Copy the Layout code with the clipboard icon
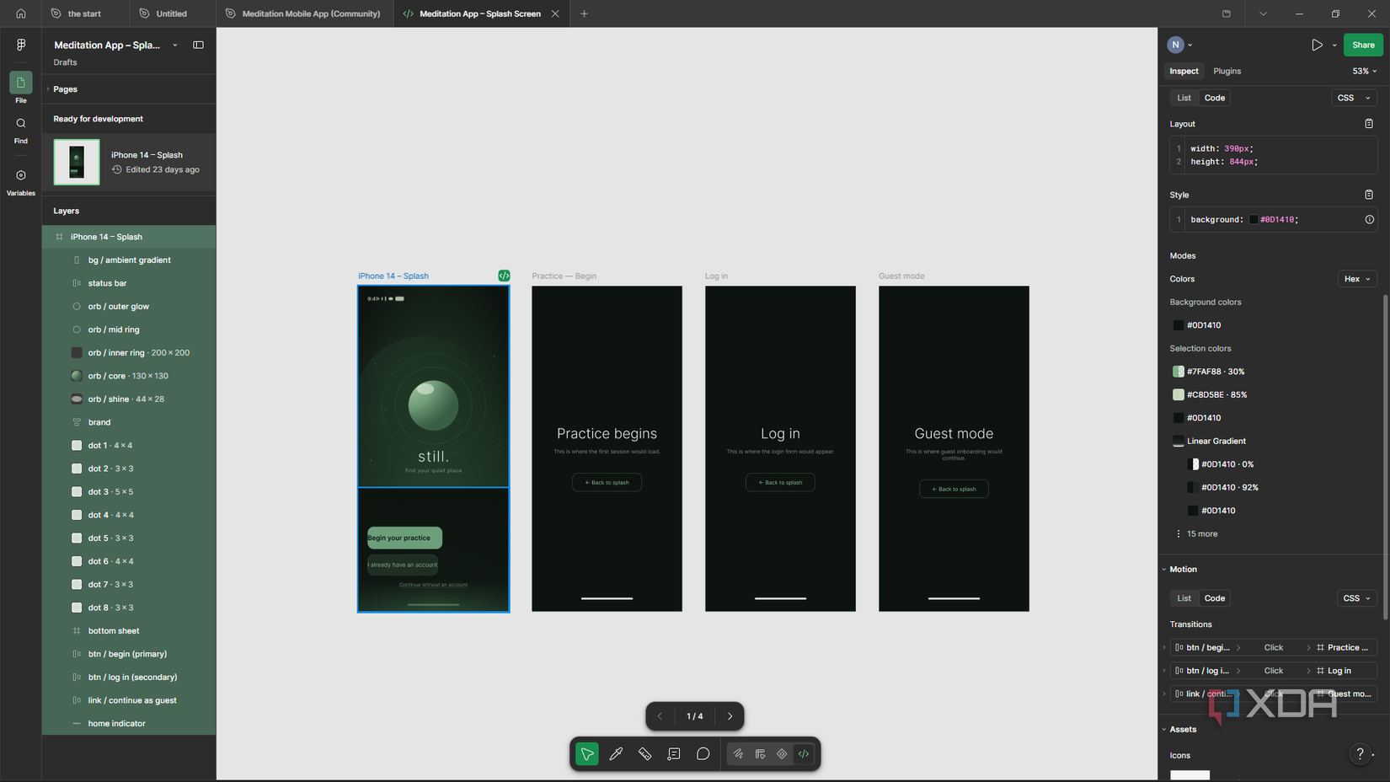The image size is (1390, 782). (1369, 124)
